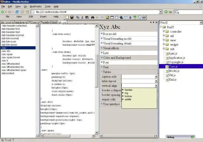Click the Insert table grid icon
The image size is (203, 142).
tap(117, 17)
